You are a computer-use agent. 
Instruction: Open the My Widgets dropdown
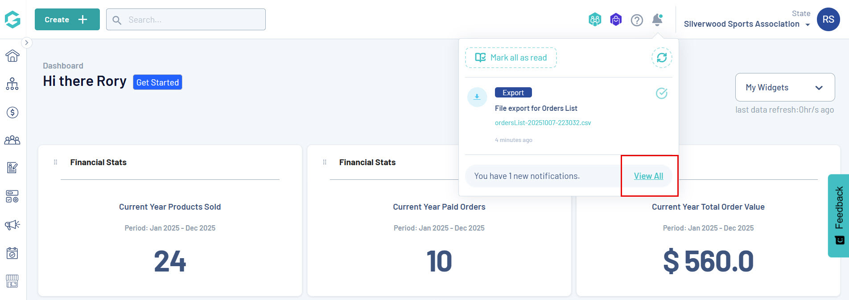785,87
